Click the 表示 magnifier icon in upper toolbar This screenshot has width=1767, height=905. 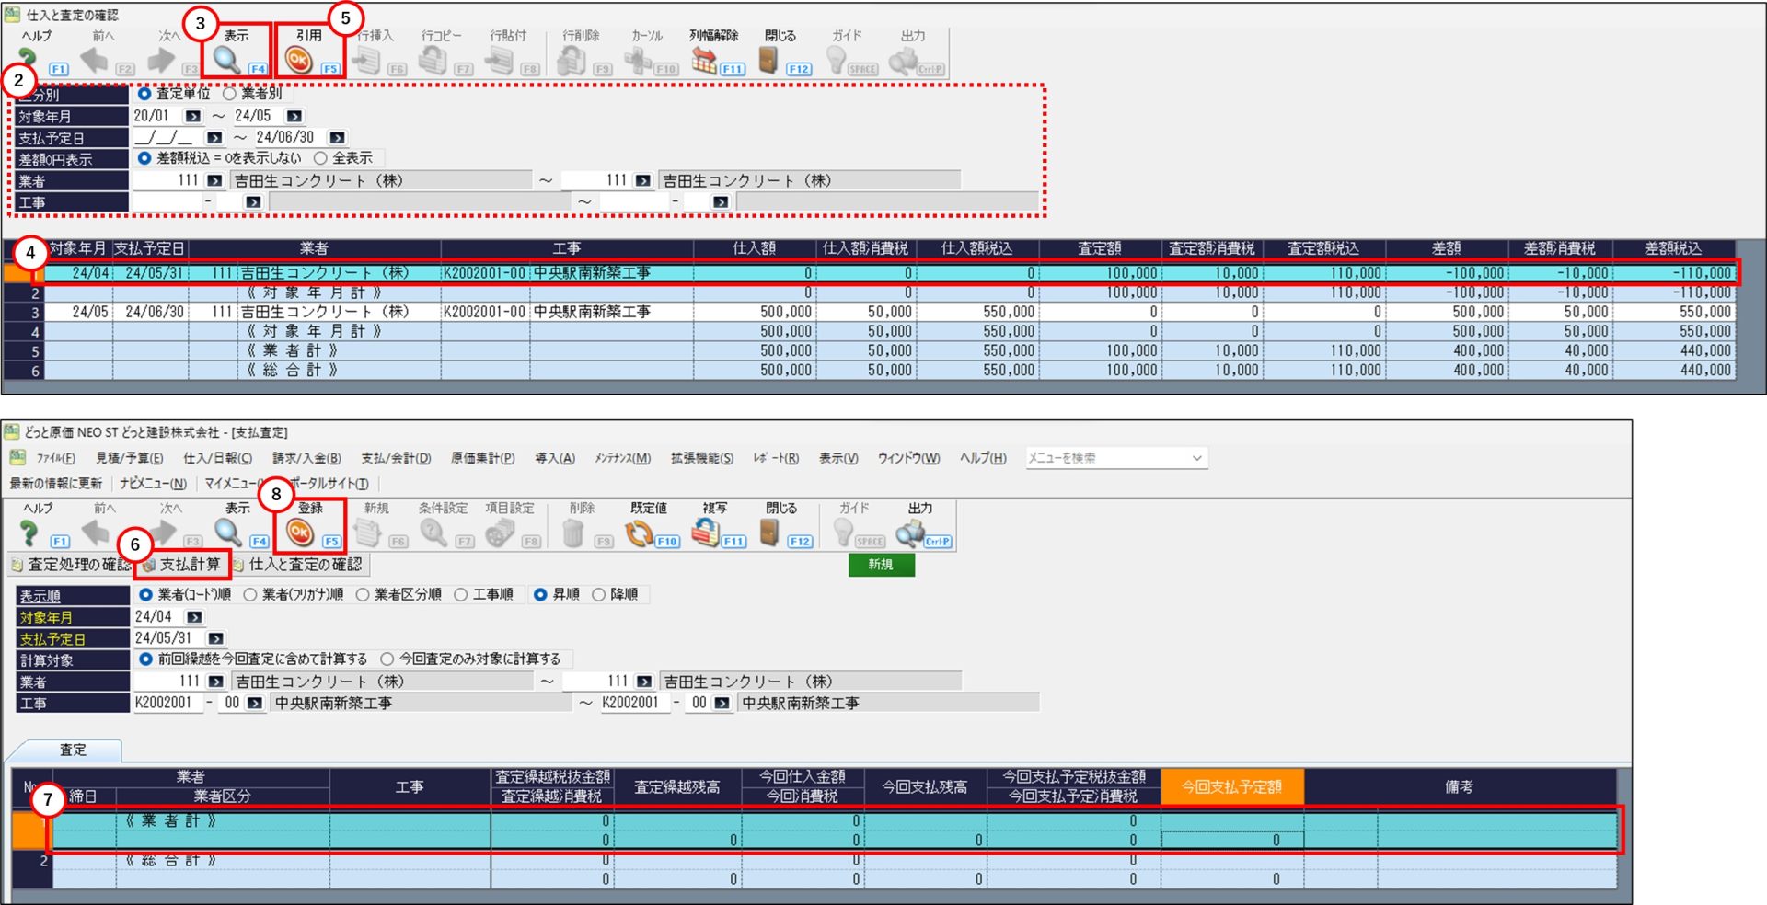(226, 60)
